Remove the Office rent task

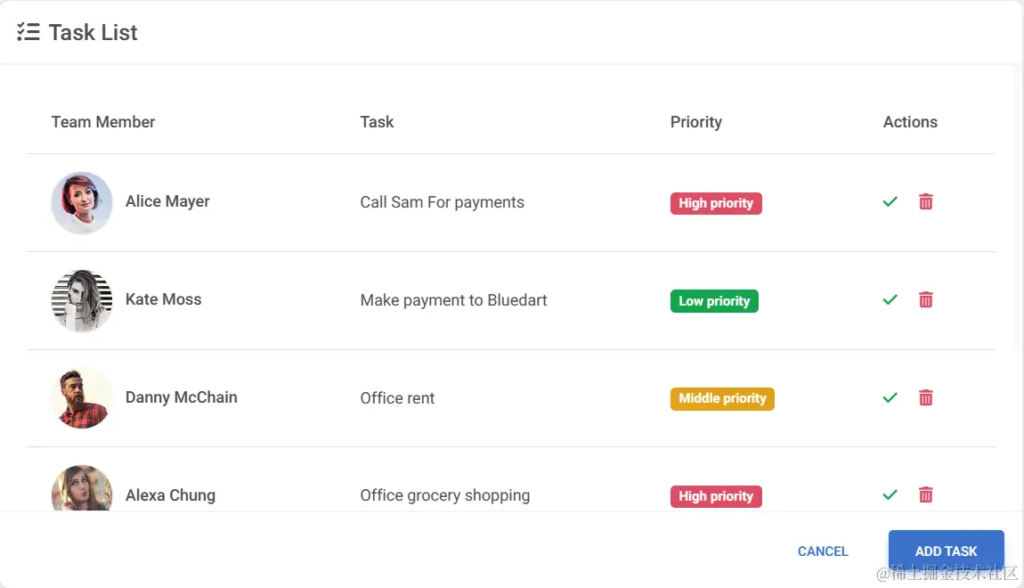pyautogui.click(x=926, y=398)
